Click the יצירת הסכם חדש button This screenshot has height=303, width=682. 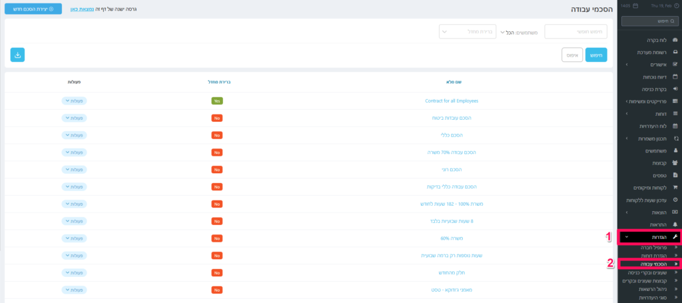tap(33, 9)
